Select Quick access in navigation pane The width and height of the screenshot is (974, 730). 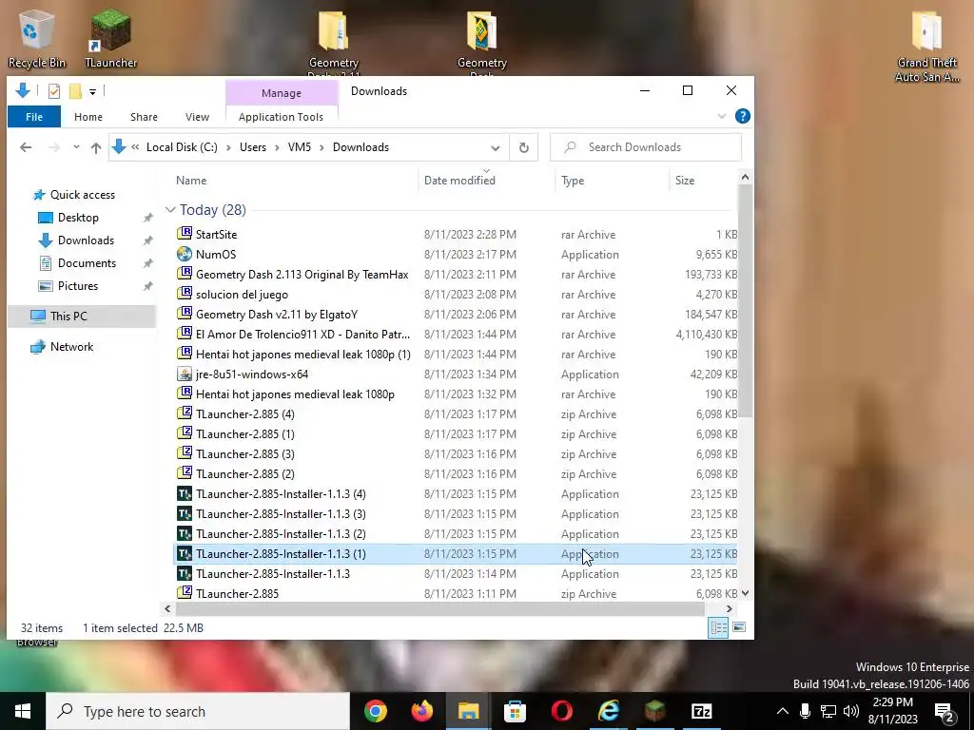[x=82, y=194]
